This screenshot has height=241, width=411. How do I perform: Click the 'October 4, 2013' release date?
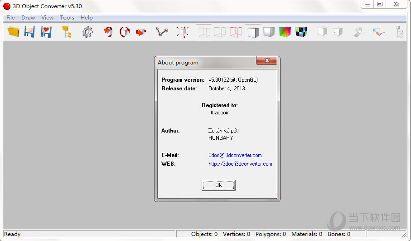tap(227, 89)
